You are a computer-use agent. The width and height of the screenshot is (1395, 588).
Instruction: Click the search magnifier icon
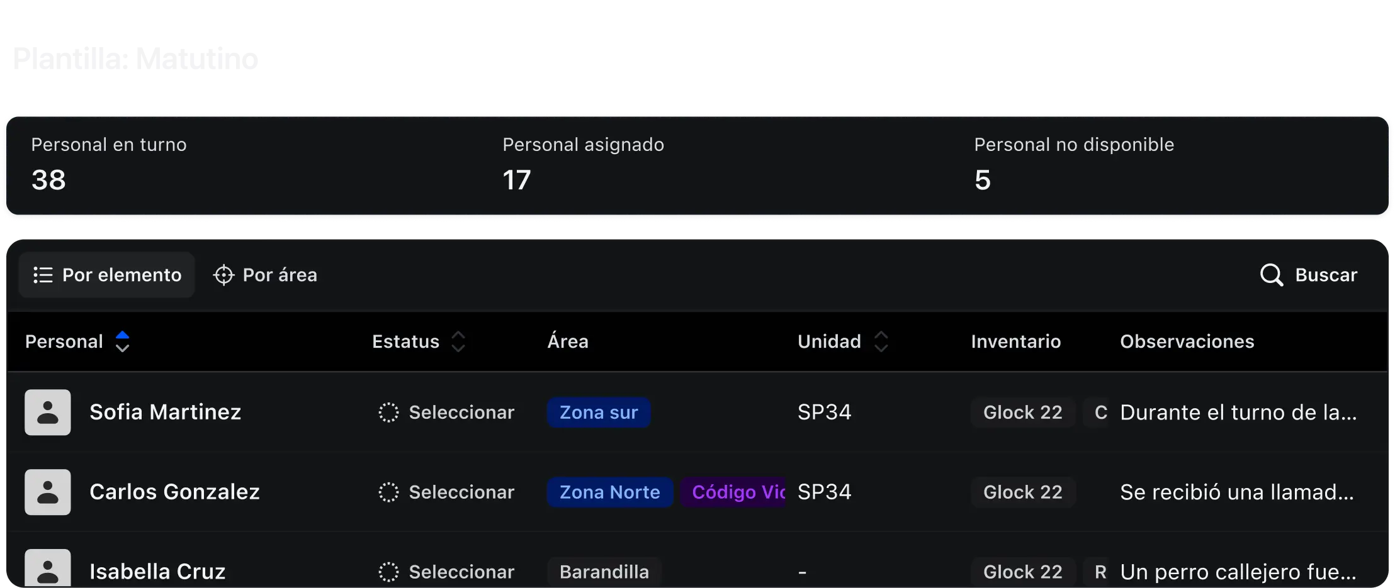(x=1271, y=275)
